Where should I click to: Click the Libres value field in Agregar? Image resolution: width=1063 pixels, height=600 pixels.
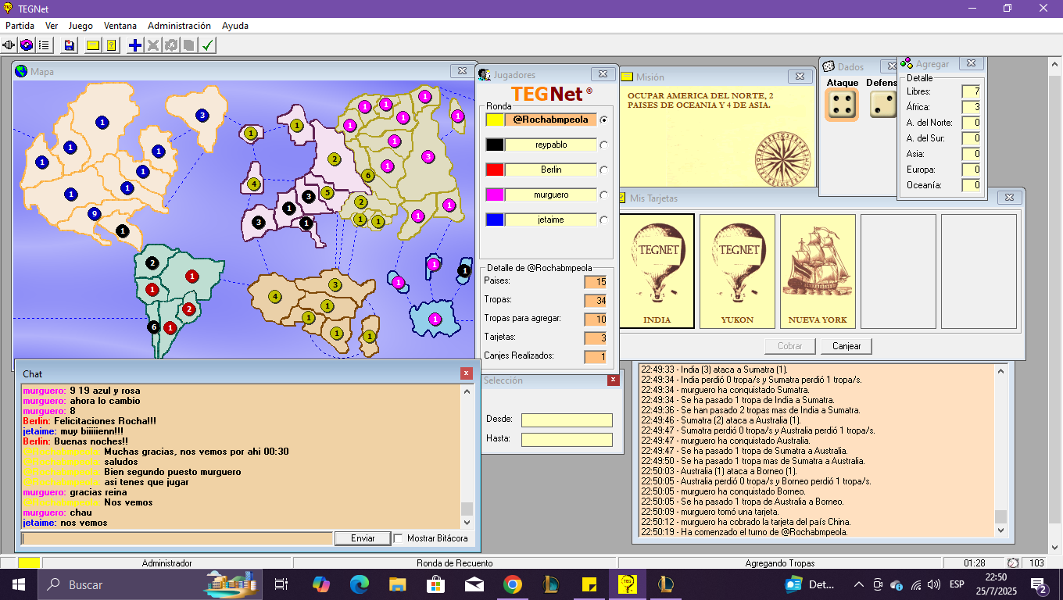tap(971, 91)
